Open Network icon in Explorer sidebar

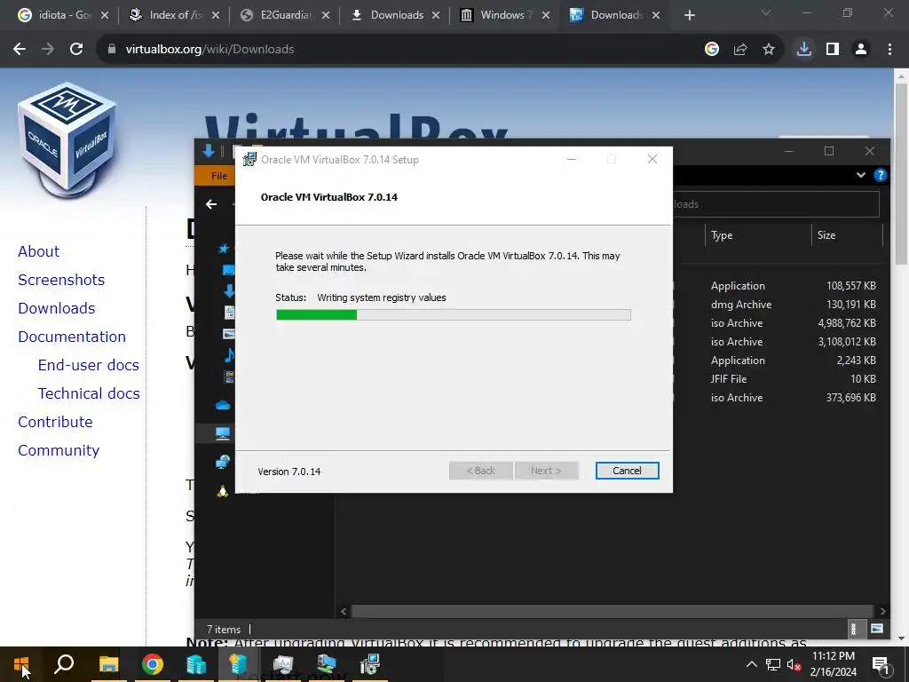coord(223,462)
